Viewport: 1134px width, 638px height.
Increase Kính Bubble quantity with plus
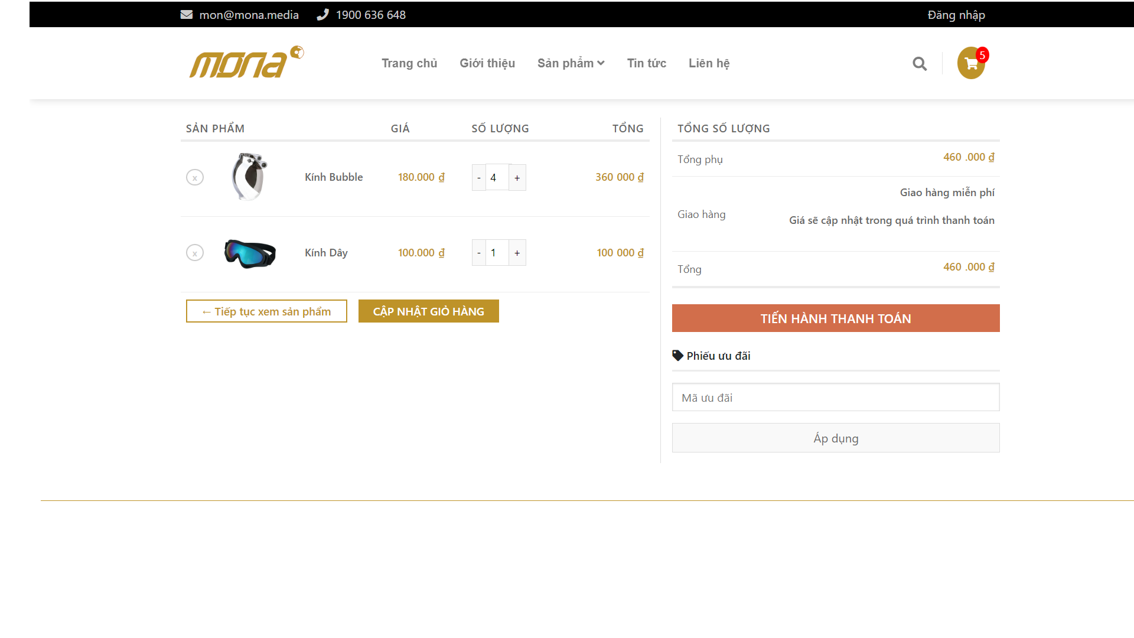click(517, 177)
